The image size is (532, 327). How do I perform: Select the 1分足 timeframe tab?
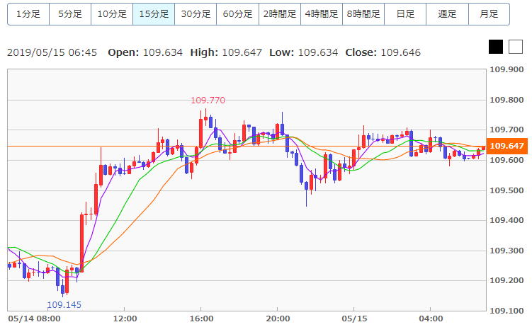(28, 14)
